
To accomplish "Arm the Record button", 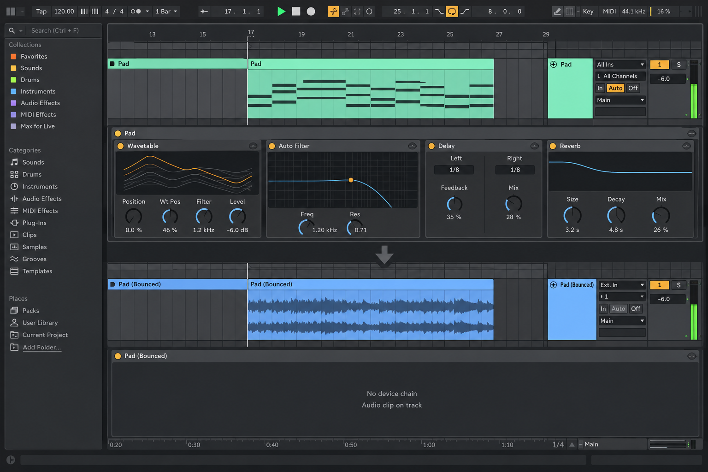I will click(311, 12).
